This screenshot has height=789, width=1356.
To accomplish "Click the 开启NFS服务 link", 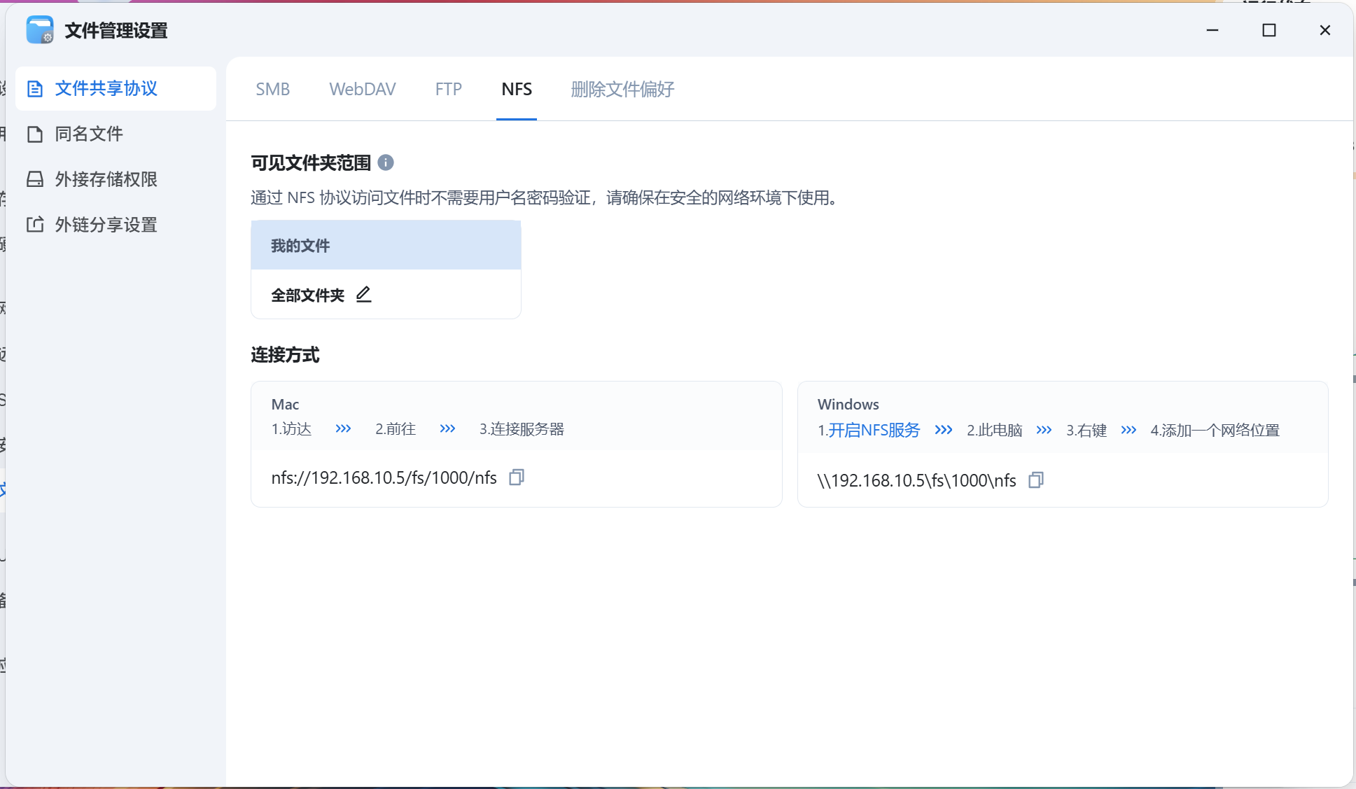I will click(x=874, y=430).
